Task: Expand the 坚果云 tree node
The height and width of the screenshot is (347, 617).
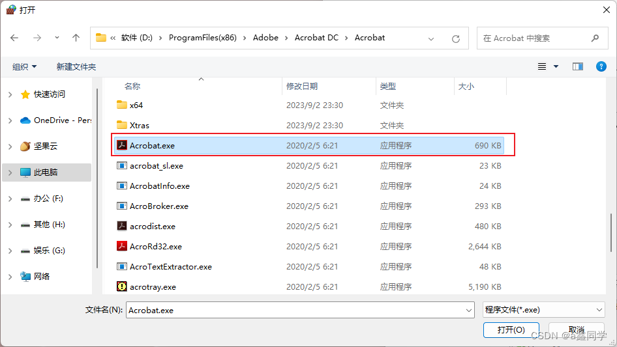Action: [x=10, y=146]
